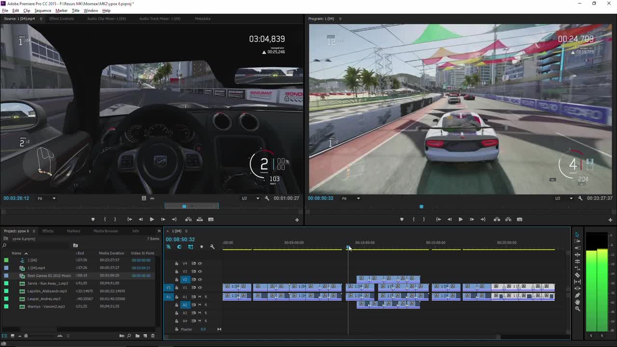The width and height of the screenshot is (617, 347).
Task: Click Export Frame camera in Program monitor
Action: [x=519, y=219]
